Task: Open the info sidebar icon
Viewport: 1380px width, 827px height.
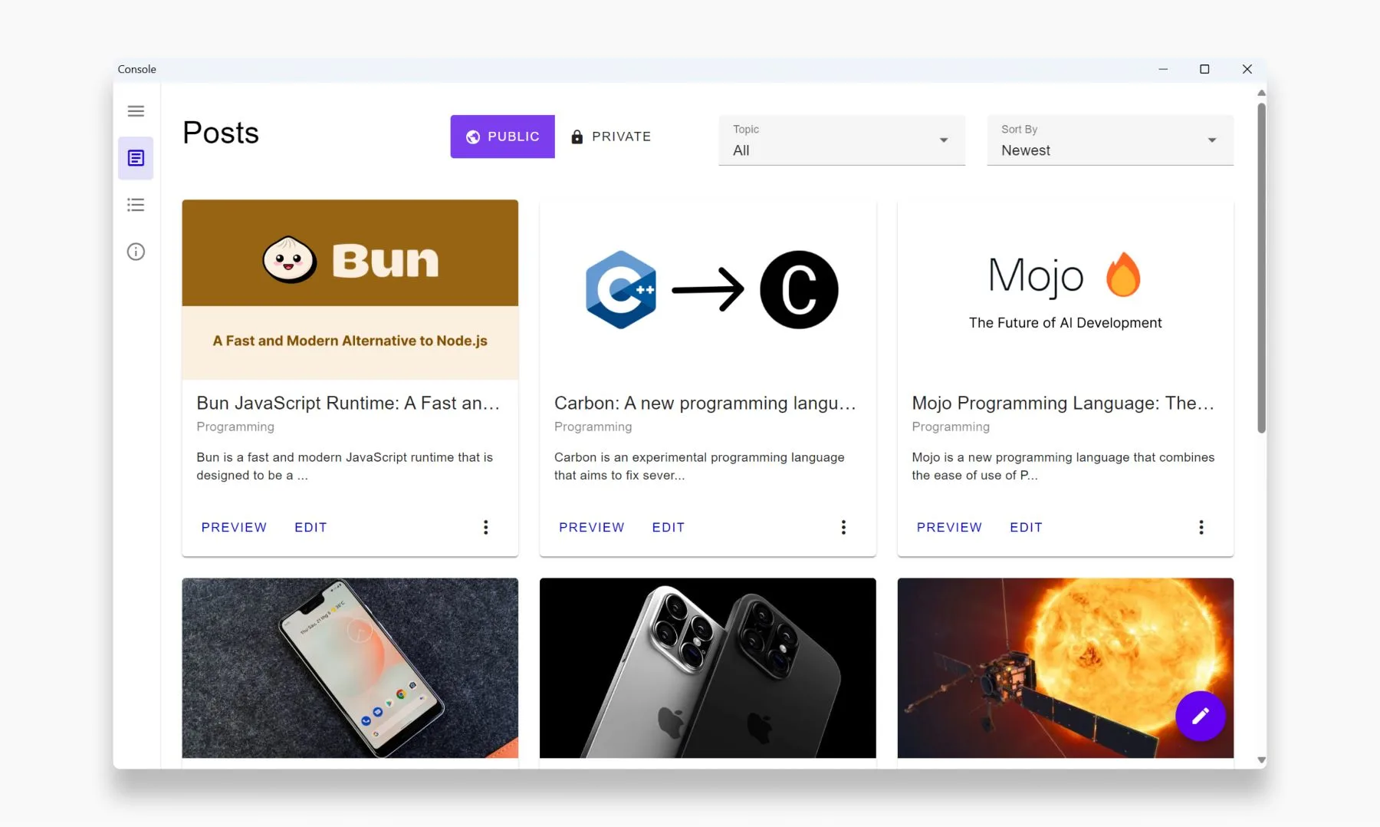Action: pos(136,252)
